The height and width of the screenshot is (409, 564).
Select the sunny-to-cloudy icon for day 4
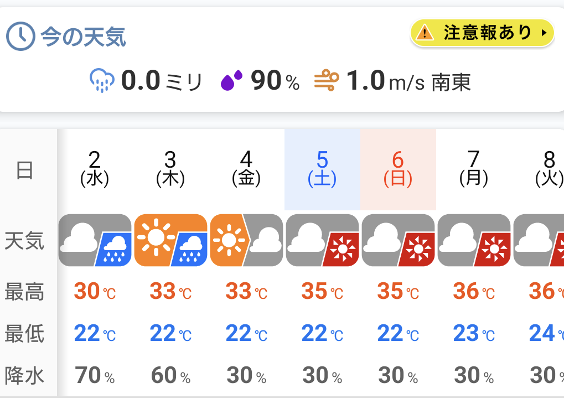click(x=246, y=240)
